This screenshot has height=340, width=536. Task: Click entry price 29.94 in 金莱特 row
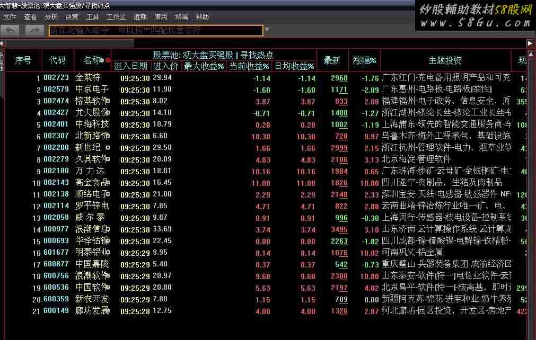click(x=162, y=77)
